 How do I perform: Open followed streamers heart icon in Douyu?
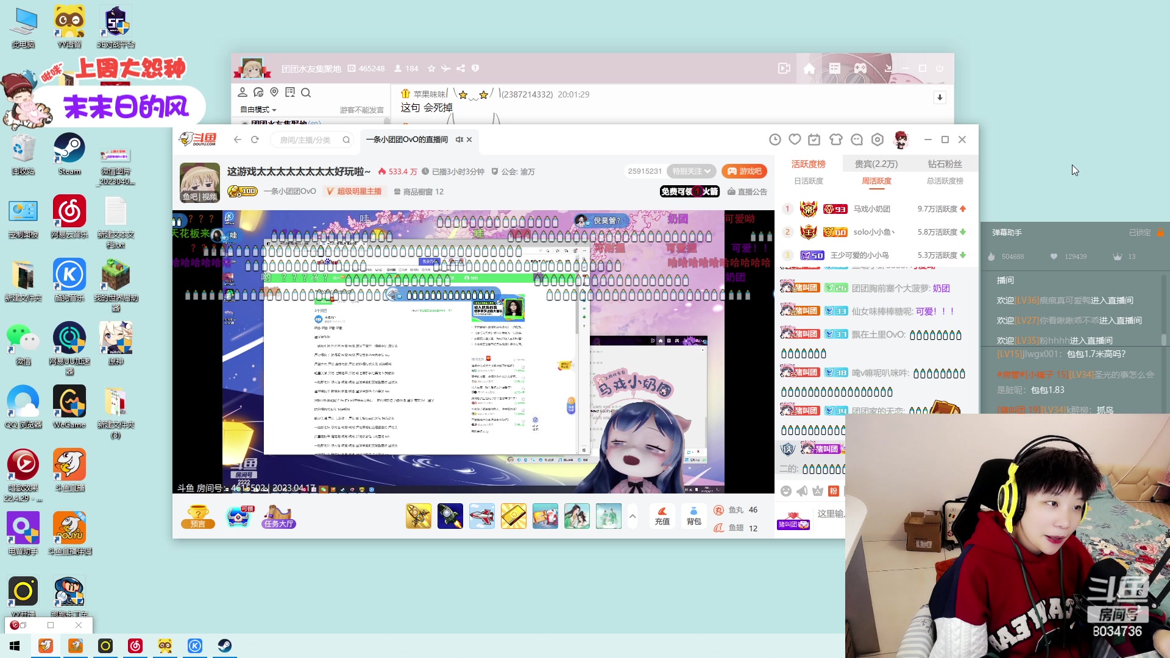click(795, 140)
